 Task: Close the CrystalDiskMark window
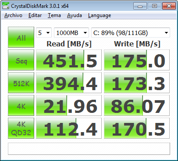pyautogui.click(x=169, y=6)
